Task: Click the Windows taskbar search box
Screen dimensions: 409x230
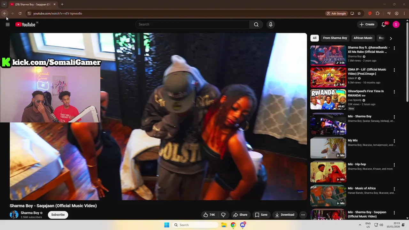Action: pos(195,225)
